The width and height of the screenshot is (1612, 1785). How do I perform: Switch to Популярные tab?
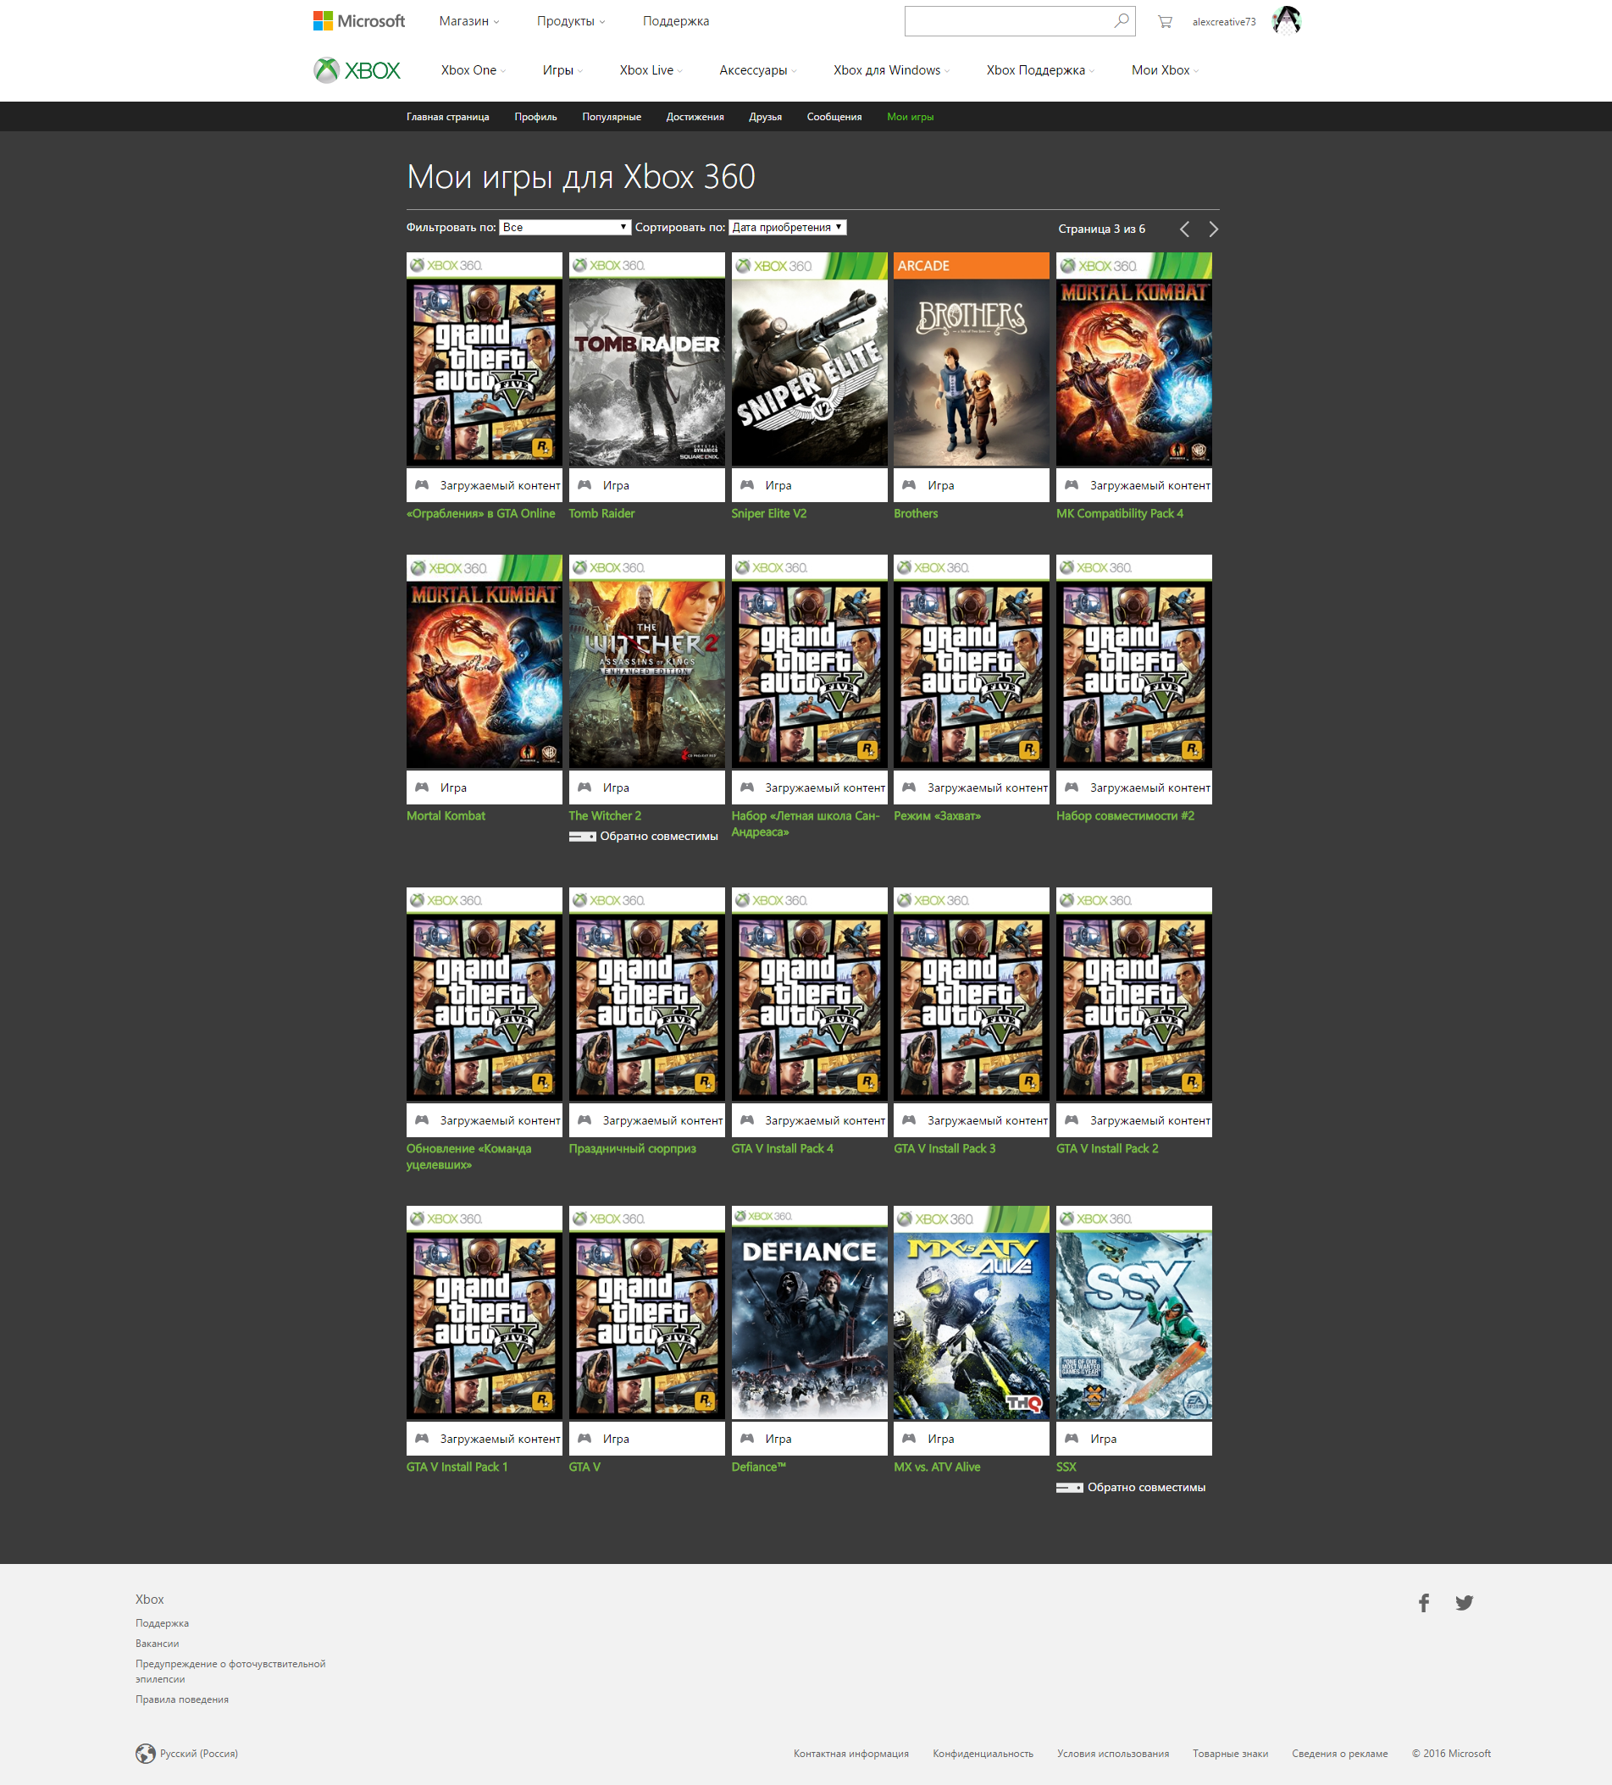pos(612,117)
